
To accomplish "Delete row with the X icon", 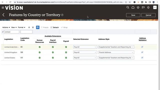I will (x=33, y=27).
